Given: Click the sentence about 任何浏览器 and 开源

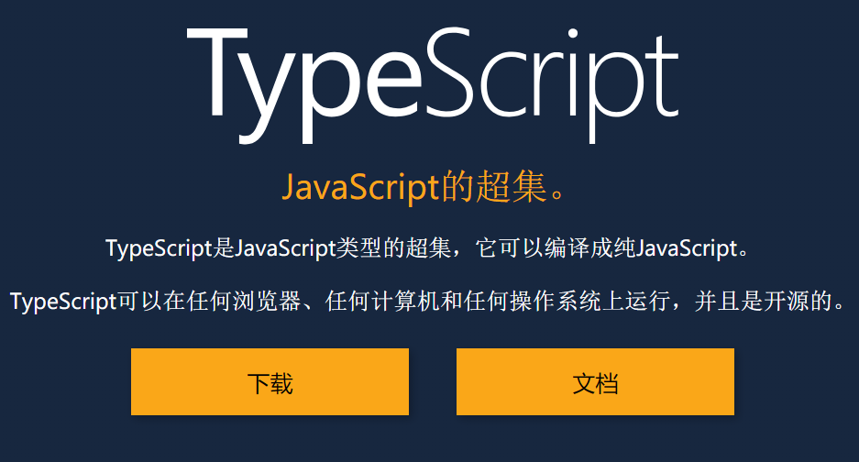Looking at the screenshot, I should pyautogui.click(x=429, y=301).
